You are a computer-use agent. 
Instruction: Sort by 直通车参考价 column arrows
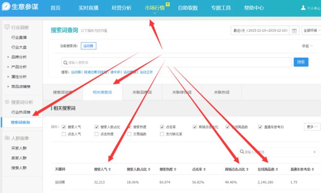click(313, 169)
